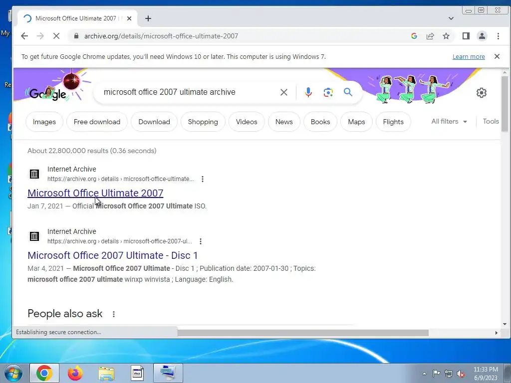
Task: Open search Tools
Action: click(x=491, y=122)
